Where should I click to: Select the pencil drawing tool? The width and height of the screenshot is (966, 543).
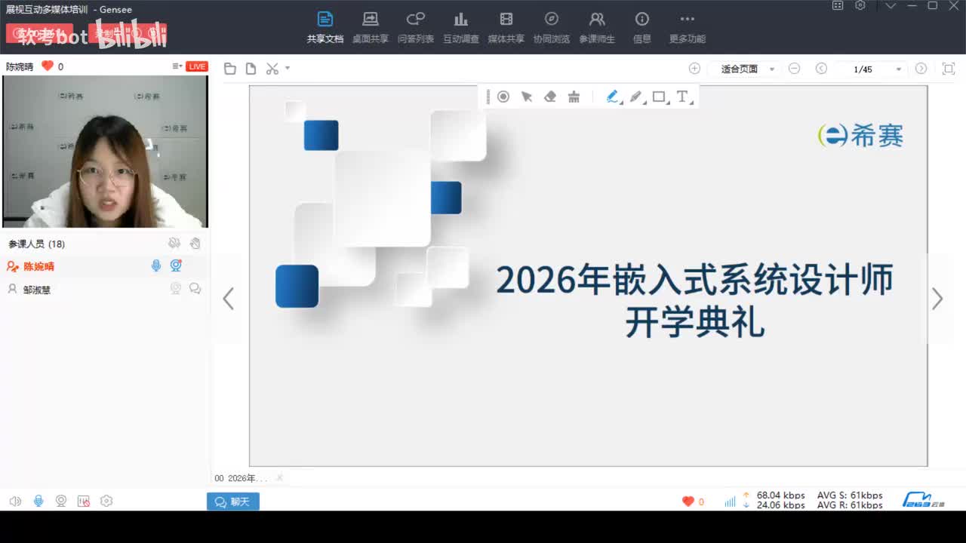pos(636,97)
